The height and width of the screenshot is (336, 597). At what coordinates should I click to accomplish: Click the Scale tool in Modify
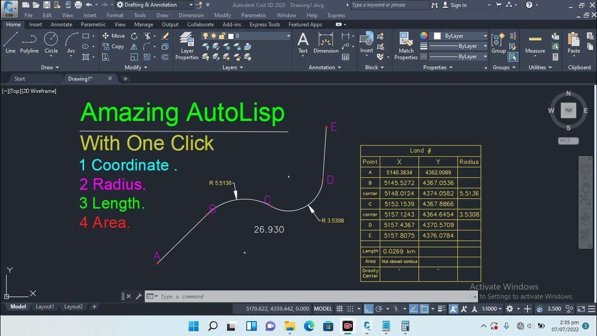(x=134, y=57)
